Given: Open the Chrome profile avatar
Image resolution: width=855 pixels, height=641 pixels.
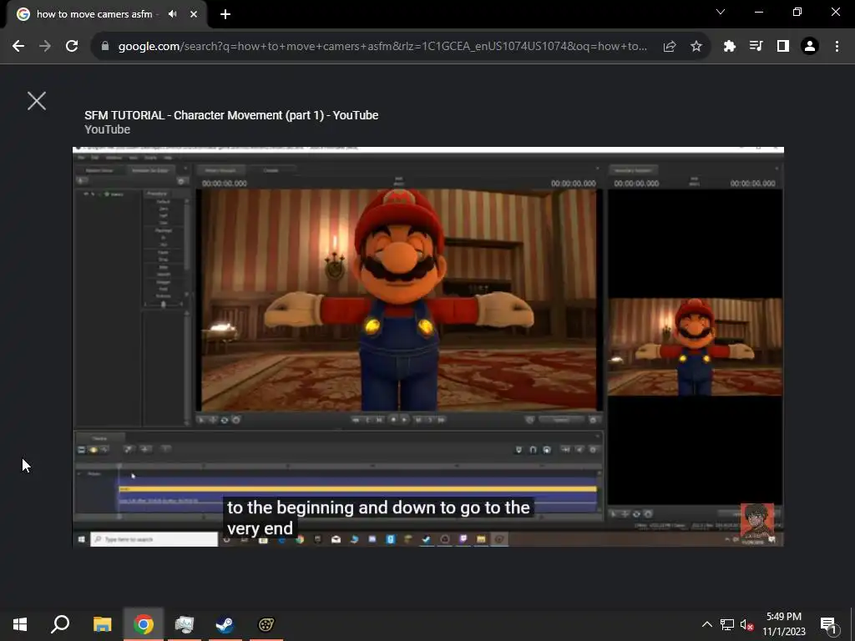Looking at the screenshot, I should coord(809,47).
